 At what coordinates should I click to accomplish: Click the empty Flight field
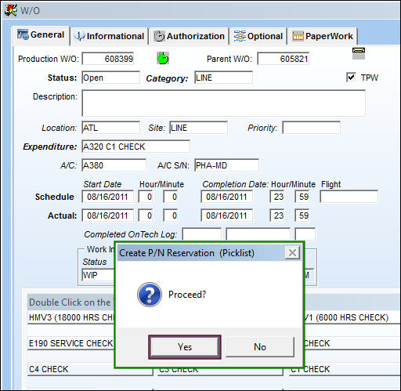(x=349, y=197)
